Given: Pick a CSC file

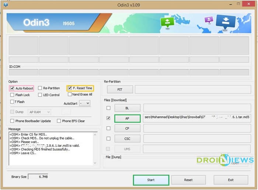Looking at the screenshot, I should (128, 139).
